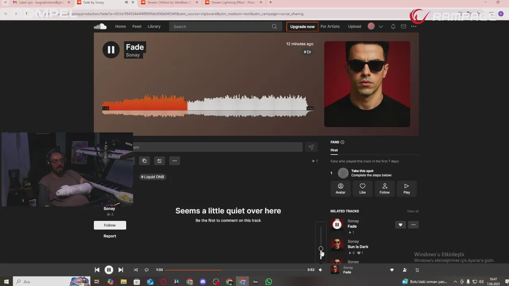509x286 pixels.
Task: Open the messages envelope icon
Action: point(403,27)
